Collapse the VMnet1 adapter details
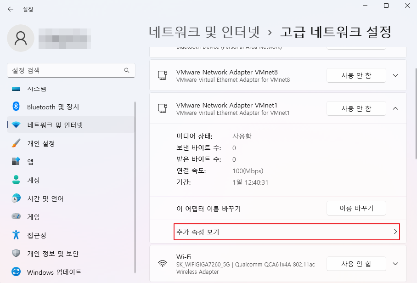This screenshot has height=283, width=417. [x=395, y=108]
